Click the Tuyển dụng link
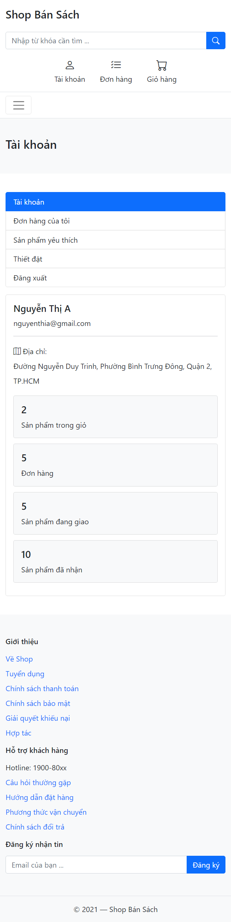This screenshot has height=922, width=231. (x=25, y=673)
